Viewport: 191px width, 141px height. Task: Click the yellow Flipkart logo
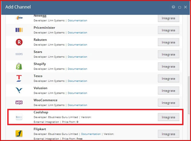19,133
